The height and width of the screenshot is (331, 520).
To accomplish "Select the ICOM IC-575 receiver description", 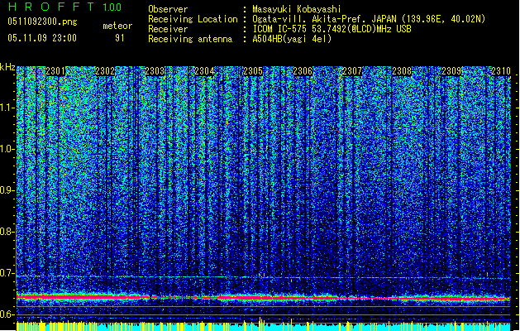I will click(x=332, y=29).
